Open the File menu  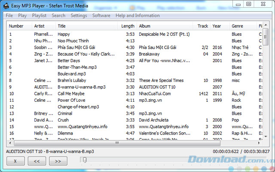point(9,16)
